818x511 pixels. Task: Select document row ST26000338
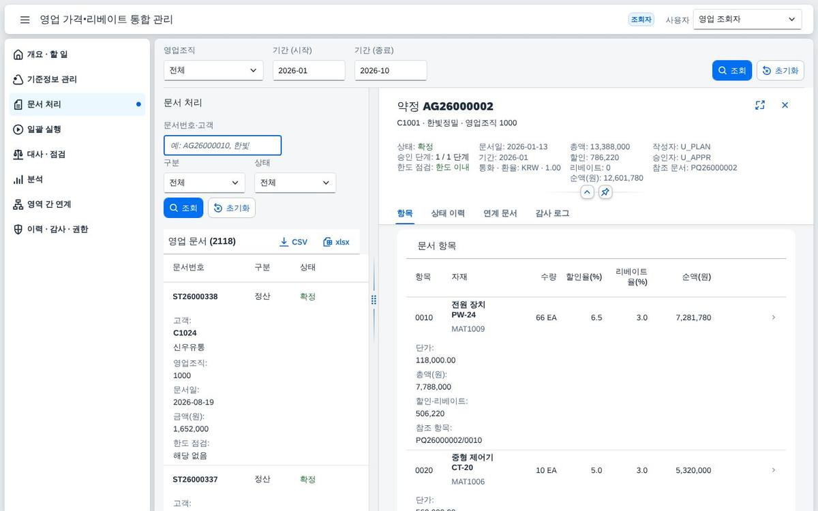click(x=266, y=373)
